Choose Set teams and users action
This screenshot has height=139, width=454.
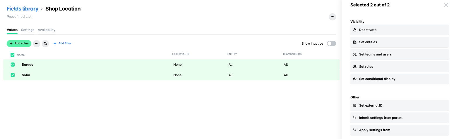coord(399,54)
